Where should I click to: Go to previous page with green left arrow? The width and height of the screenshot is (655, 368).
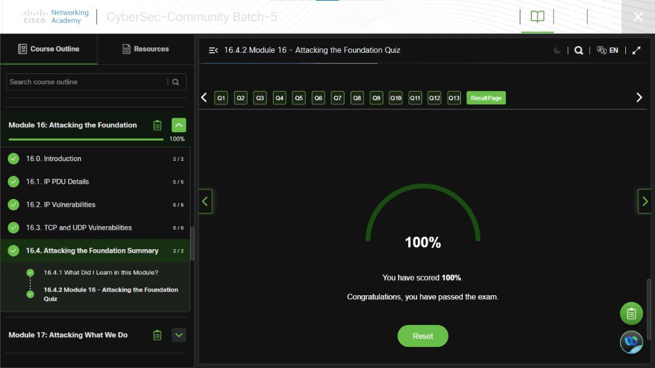(205, 201)
